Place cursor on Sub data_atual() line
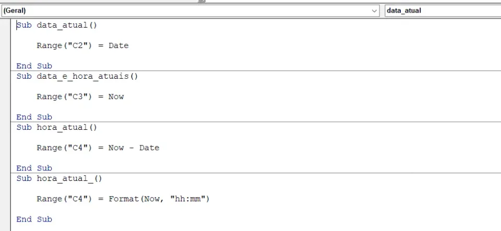Viewport: 501px width, 231px height. tap(56, 25)
